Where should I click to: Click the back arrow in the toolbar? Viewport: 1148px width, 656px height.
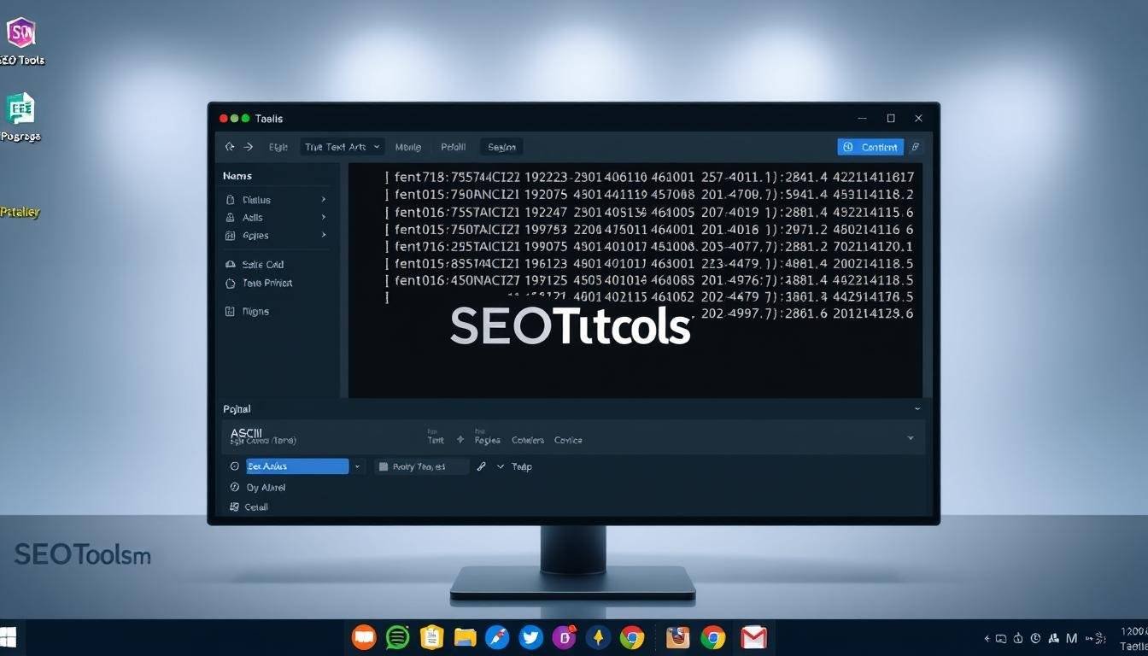[x=229, y=146]
